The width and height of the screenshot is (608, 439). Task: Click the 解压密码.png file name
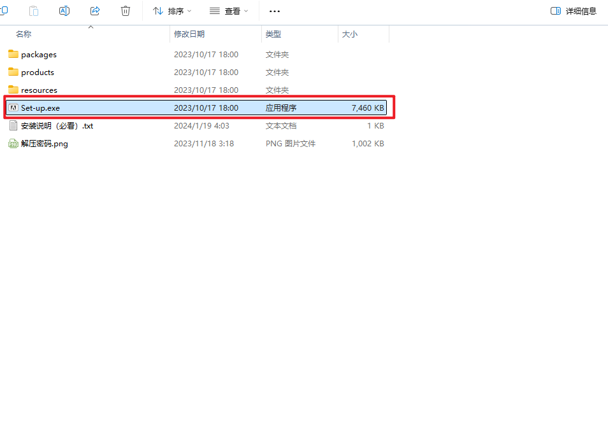[45, 144]
